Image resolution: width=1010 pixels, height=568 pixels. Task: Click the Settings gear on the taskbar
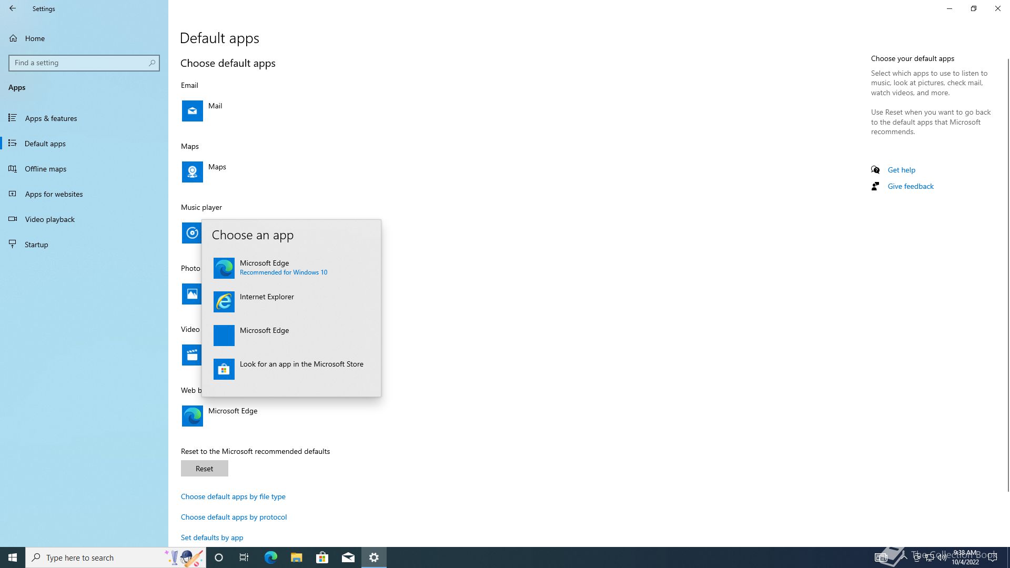[x=374, y=557]
